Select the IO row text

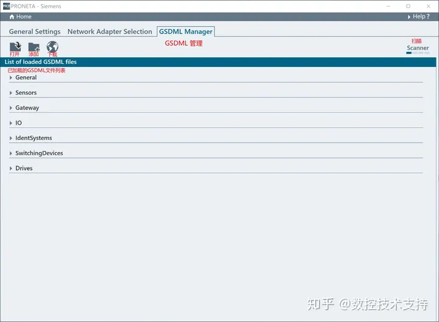point(18,123)
